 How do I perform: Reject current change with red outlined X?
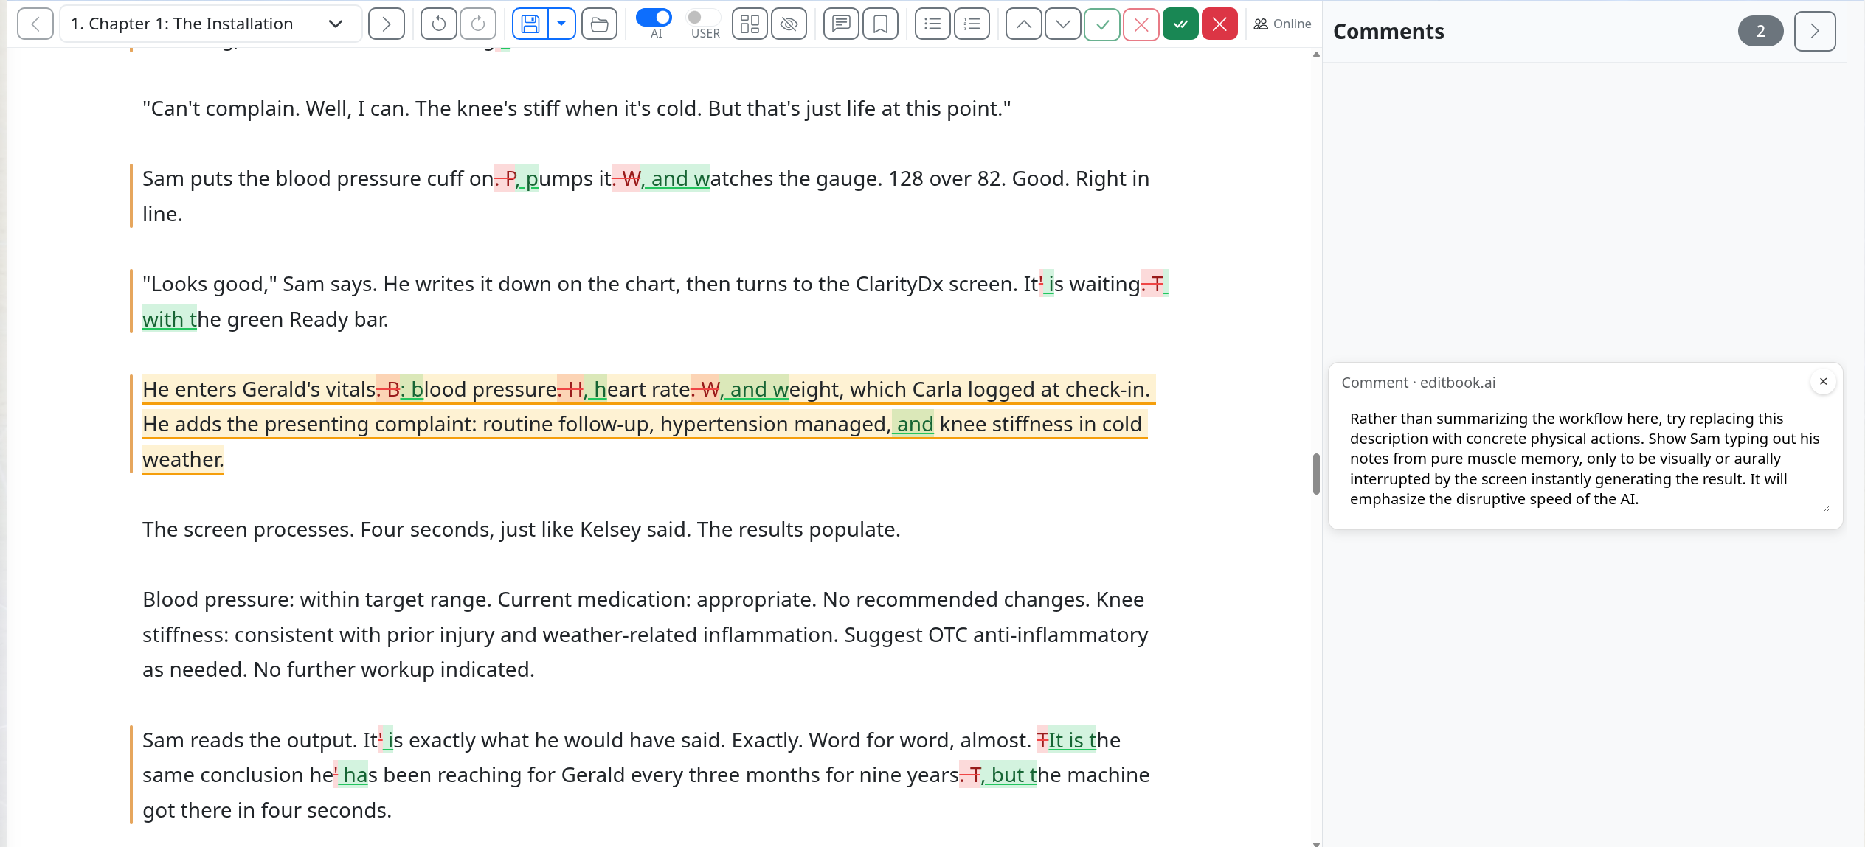(x=1141, y=24)
